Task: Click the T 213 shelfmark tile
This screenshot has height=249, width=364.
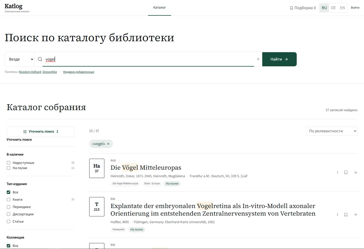Action: tap(97, 207)
